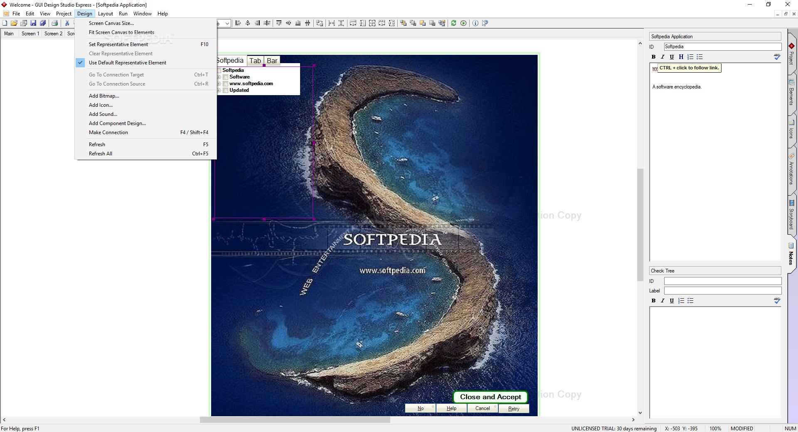Select Add Bitmap from Design menu
Image resolution: width=798 pixels, height=432 pixels.
point(145,96)
